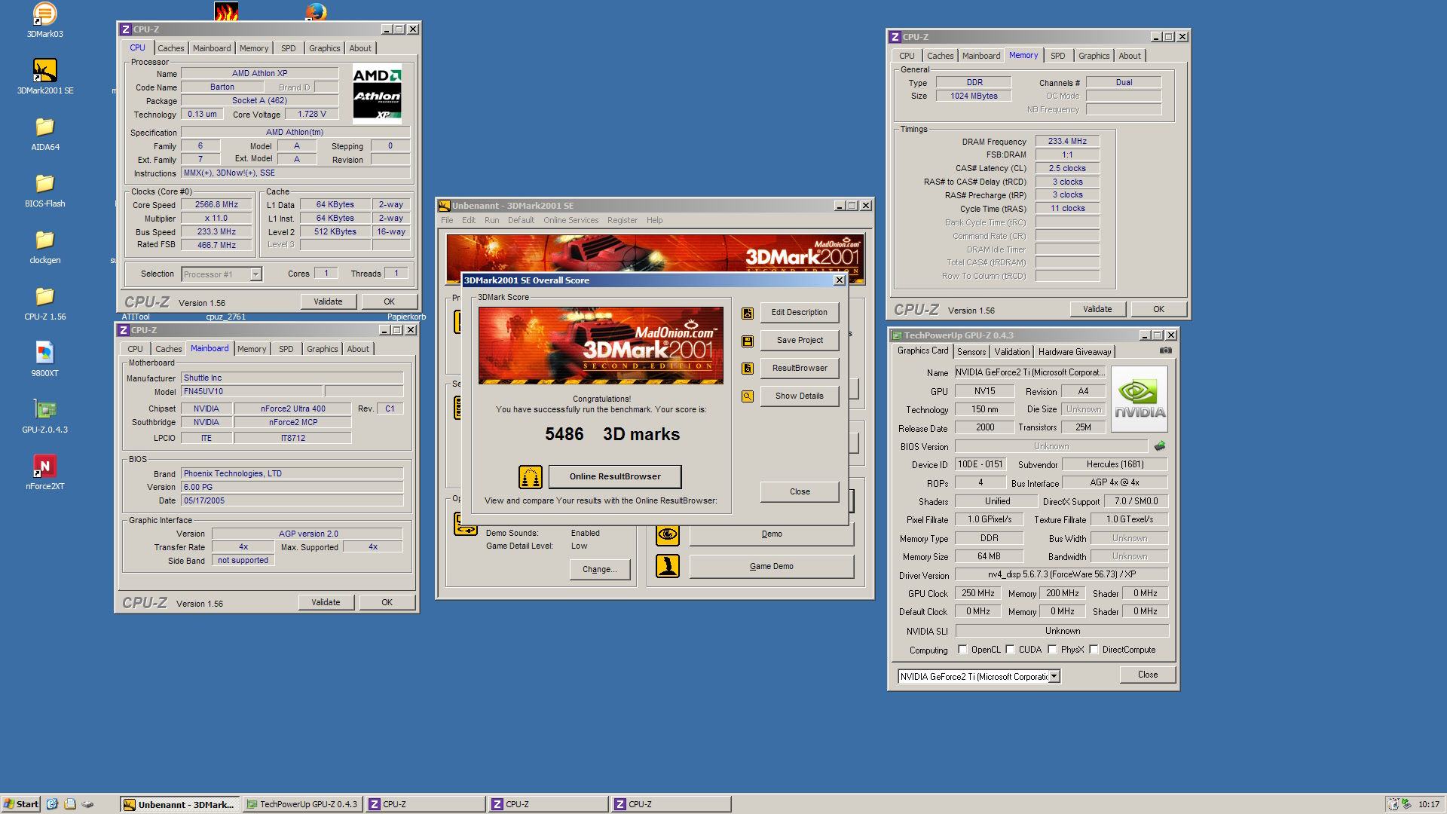Select Sensors tab in GPU-Z

(971, 352)
